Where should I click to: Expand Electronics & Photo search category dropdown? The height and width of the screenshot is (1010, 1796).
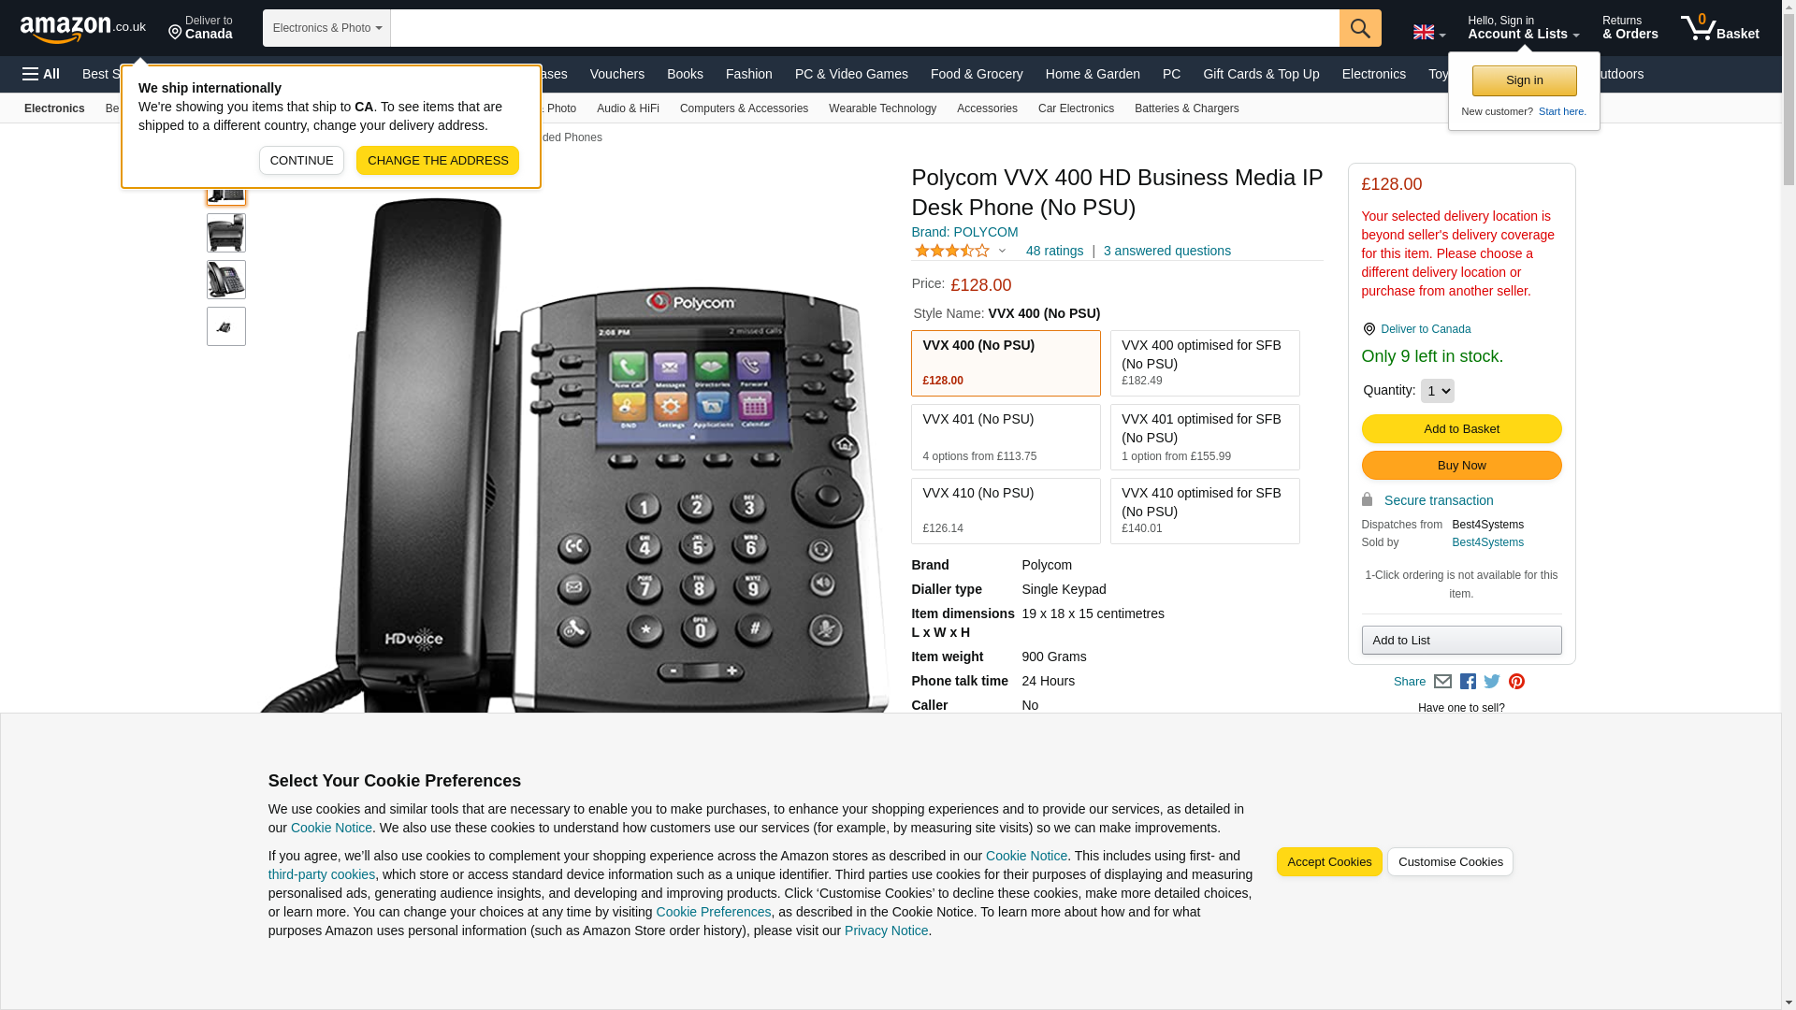click(326, 28)
